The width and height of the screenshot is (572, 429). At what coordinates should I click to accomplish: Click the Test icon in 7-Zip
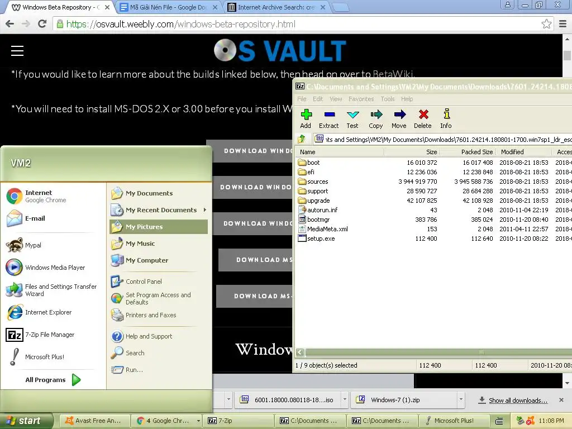tap(352, 119)
